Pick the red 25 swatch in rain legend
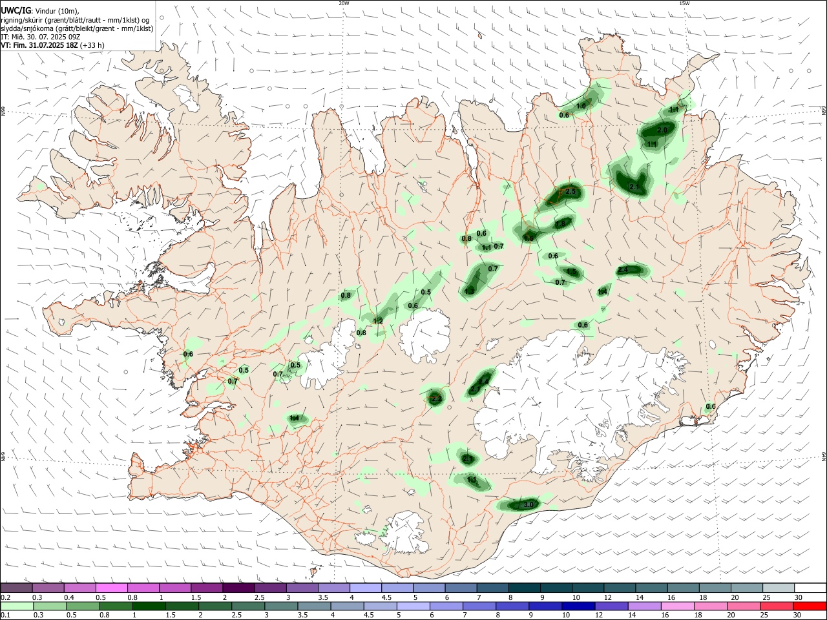The image size is (827, 620). (777, 606)
